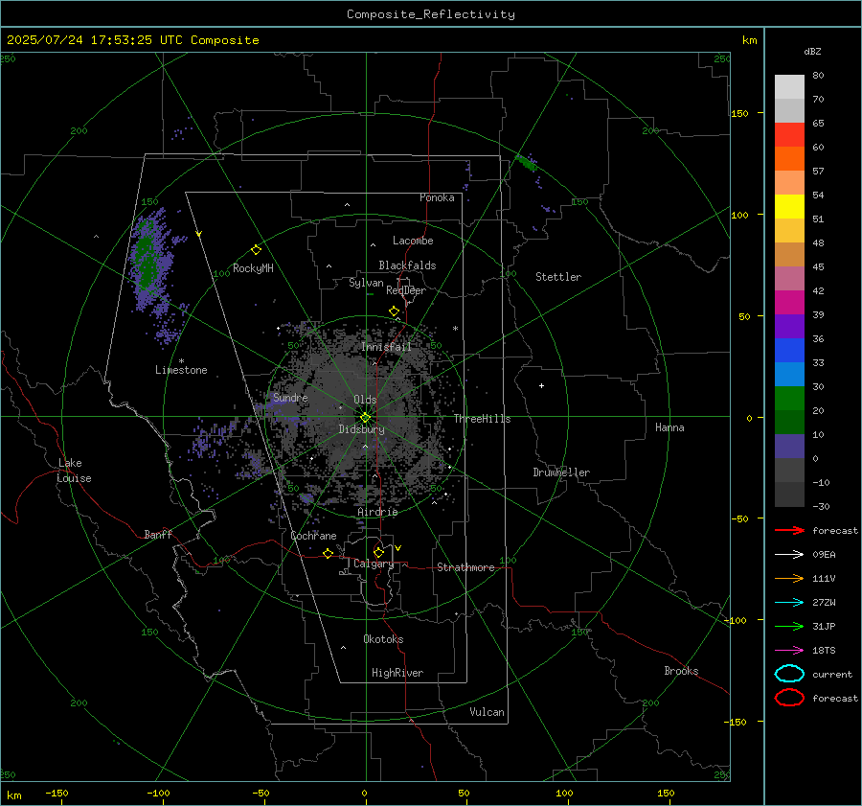The height and width of the screenshot is (806, 862).
Task: Click the Brooks town label
Action: [681, 671]
